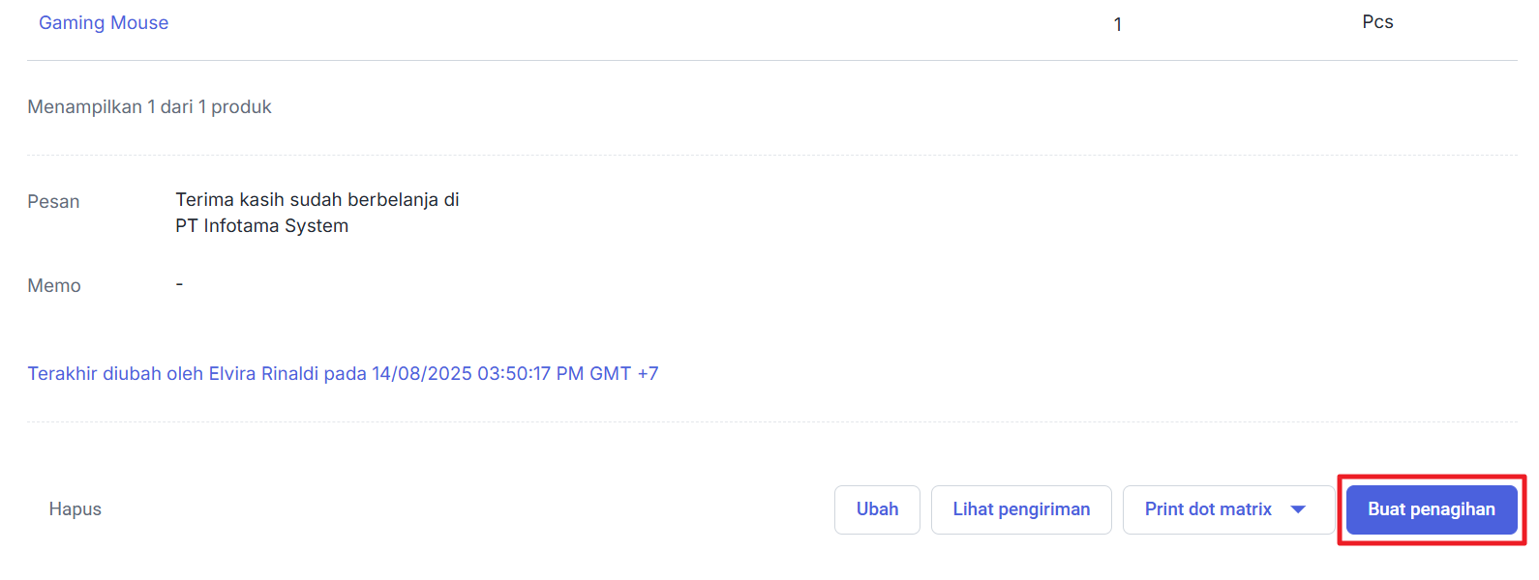Click the Pcs unit cell
The width and height of the screenshot is (1539, 580).
point(1376,22)
